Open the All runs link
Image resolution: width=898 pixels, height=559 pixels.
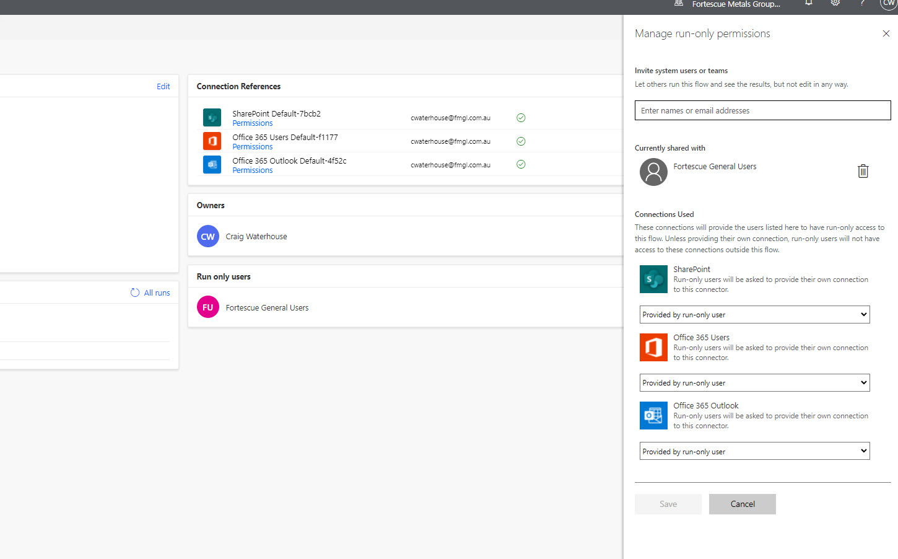157,293
